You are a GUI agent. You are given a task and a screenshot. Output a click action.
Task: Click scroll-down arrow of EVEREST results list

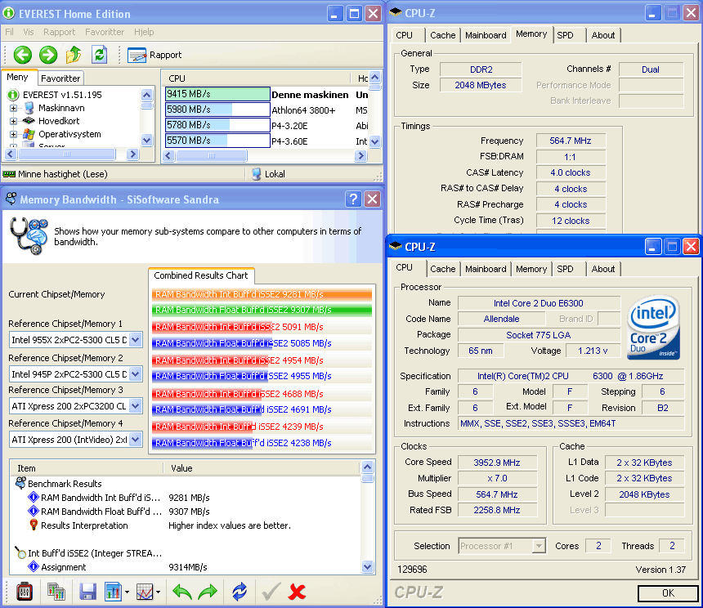click(x=375, y=141)
